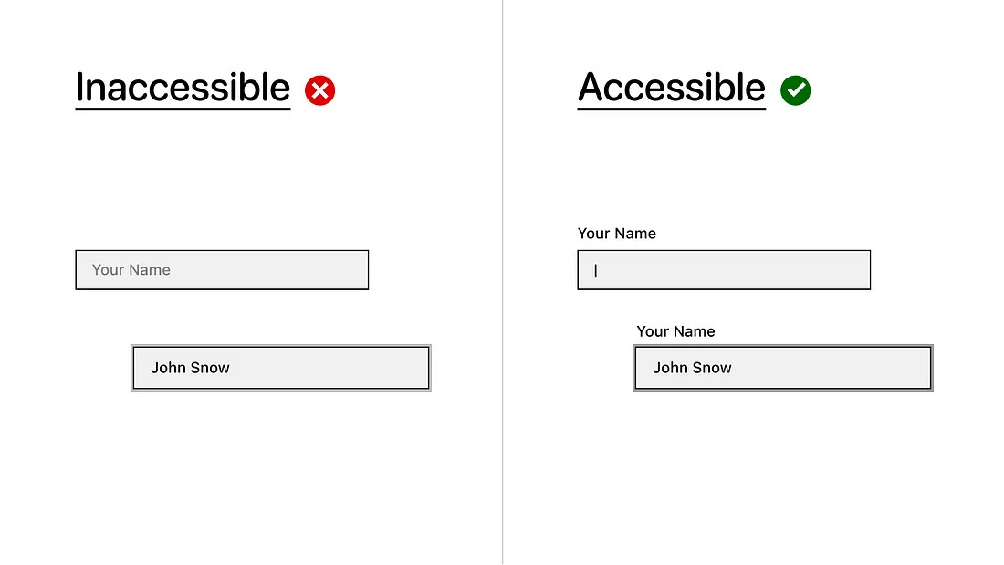
Task: Select the Your Name label above John Snow
Action: [x=675, y=331]
